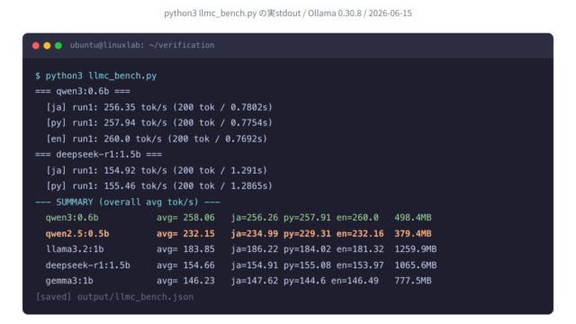576x324 pixels.
Task: Select the [py] run1 257.94 tok/s line
Action: 159,122
